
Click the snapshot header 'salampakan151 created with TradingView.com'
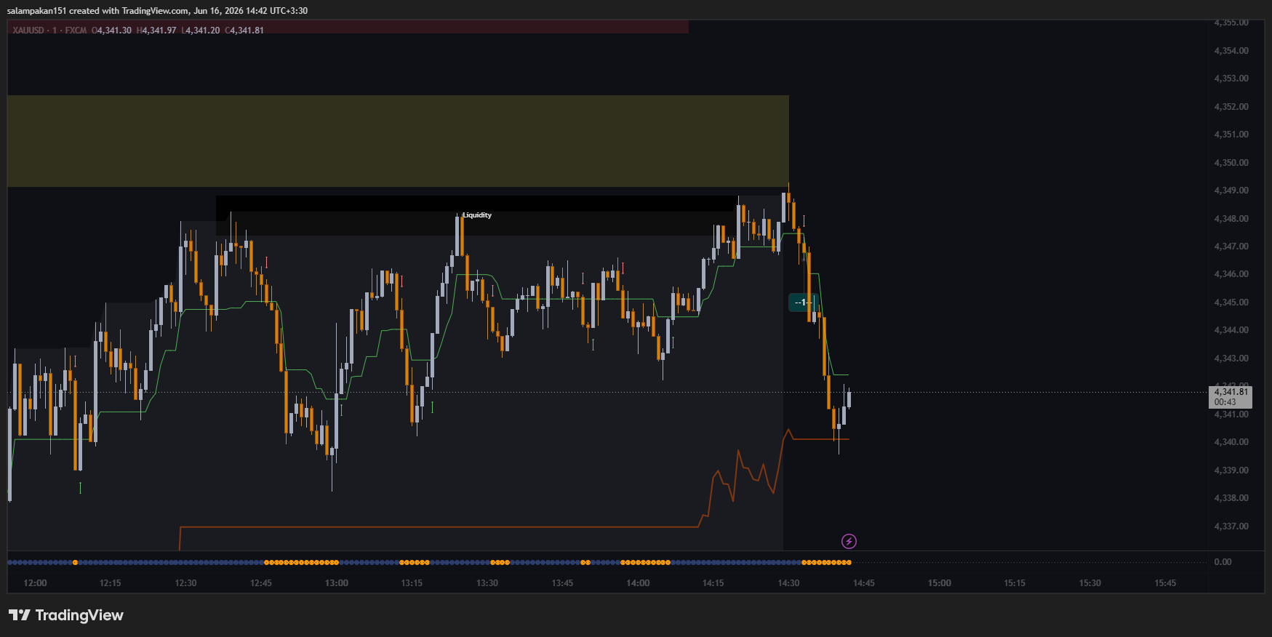pyautogui.click(x=97, y=11)
